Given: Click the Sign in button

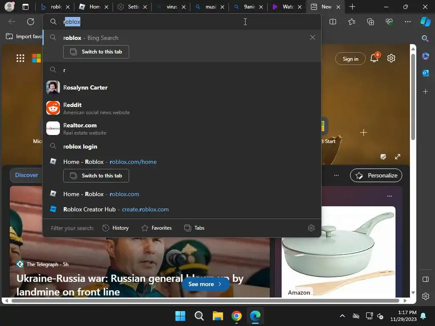Looking at the screenshot, I should 350,59.
